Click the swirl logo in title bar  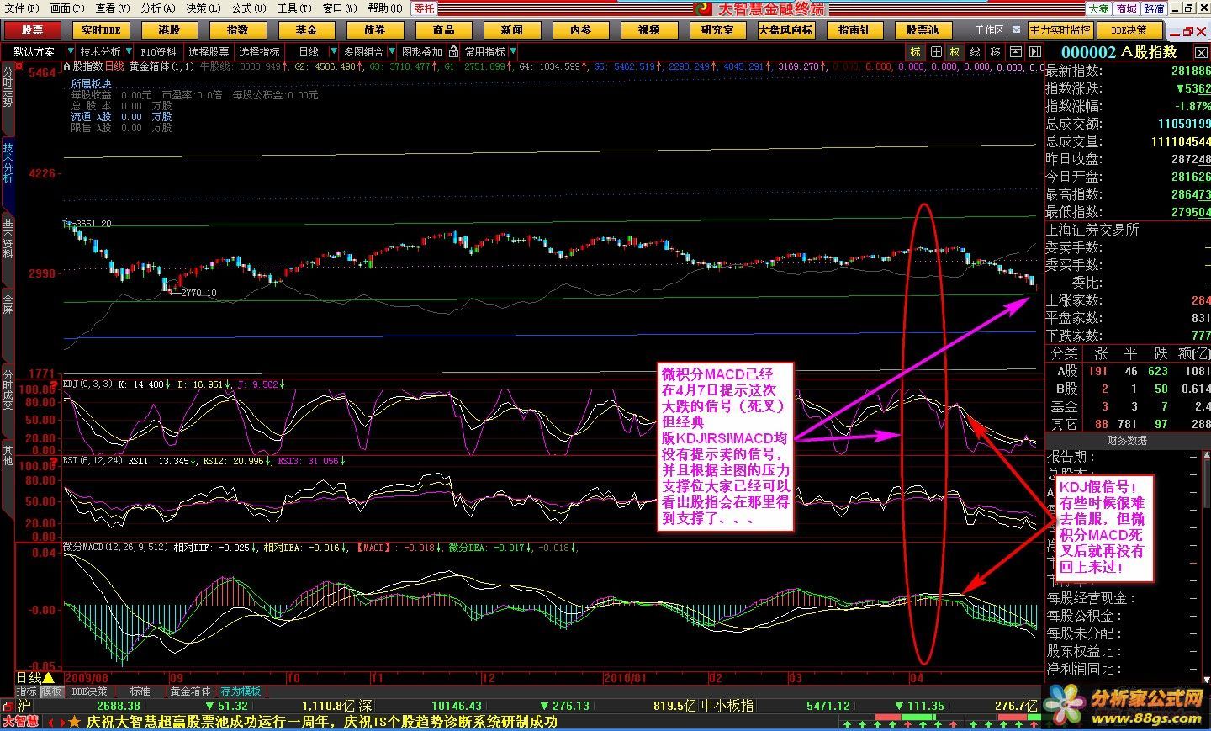tap(702, 8)
